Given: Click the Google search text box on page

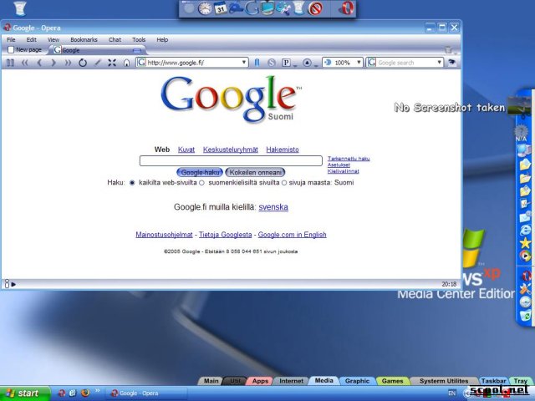Looking at the screenshot, I should tap(231, 160).
